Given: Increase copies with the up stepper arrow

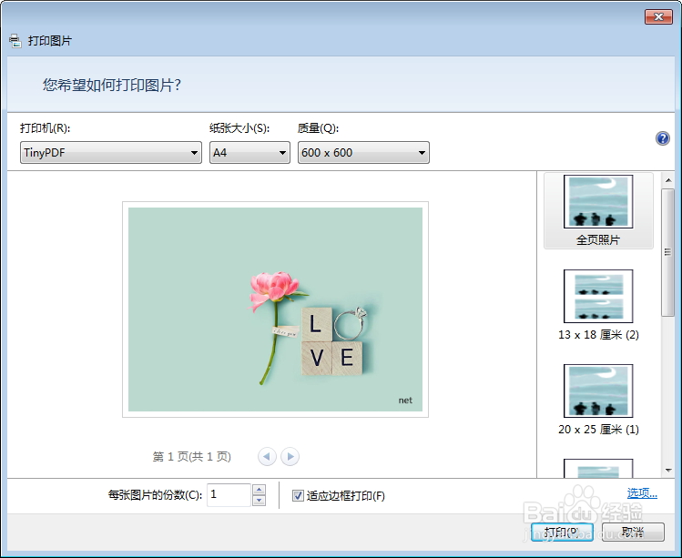Looking at the screenshot, I should [259, 490].
